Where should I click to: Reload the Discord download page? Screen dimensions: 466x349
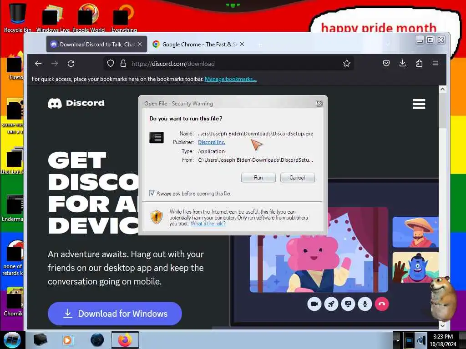71,64
